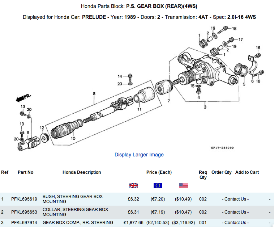
Task: Click the Order Qty column header
Action: (221, 172)
